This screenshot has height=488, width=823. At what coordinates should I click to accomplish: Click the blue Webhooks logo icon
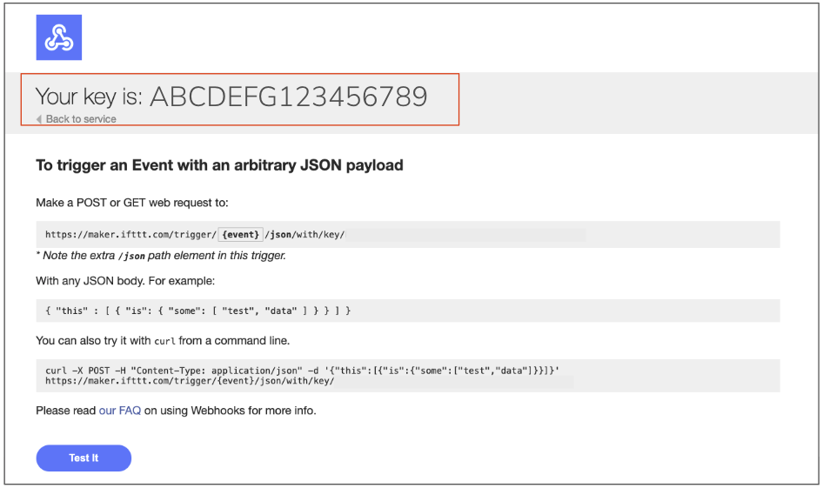59,37
